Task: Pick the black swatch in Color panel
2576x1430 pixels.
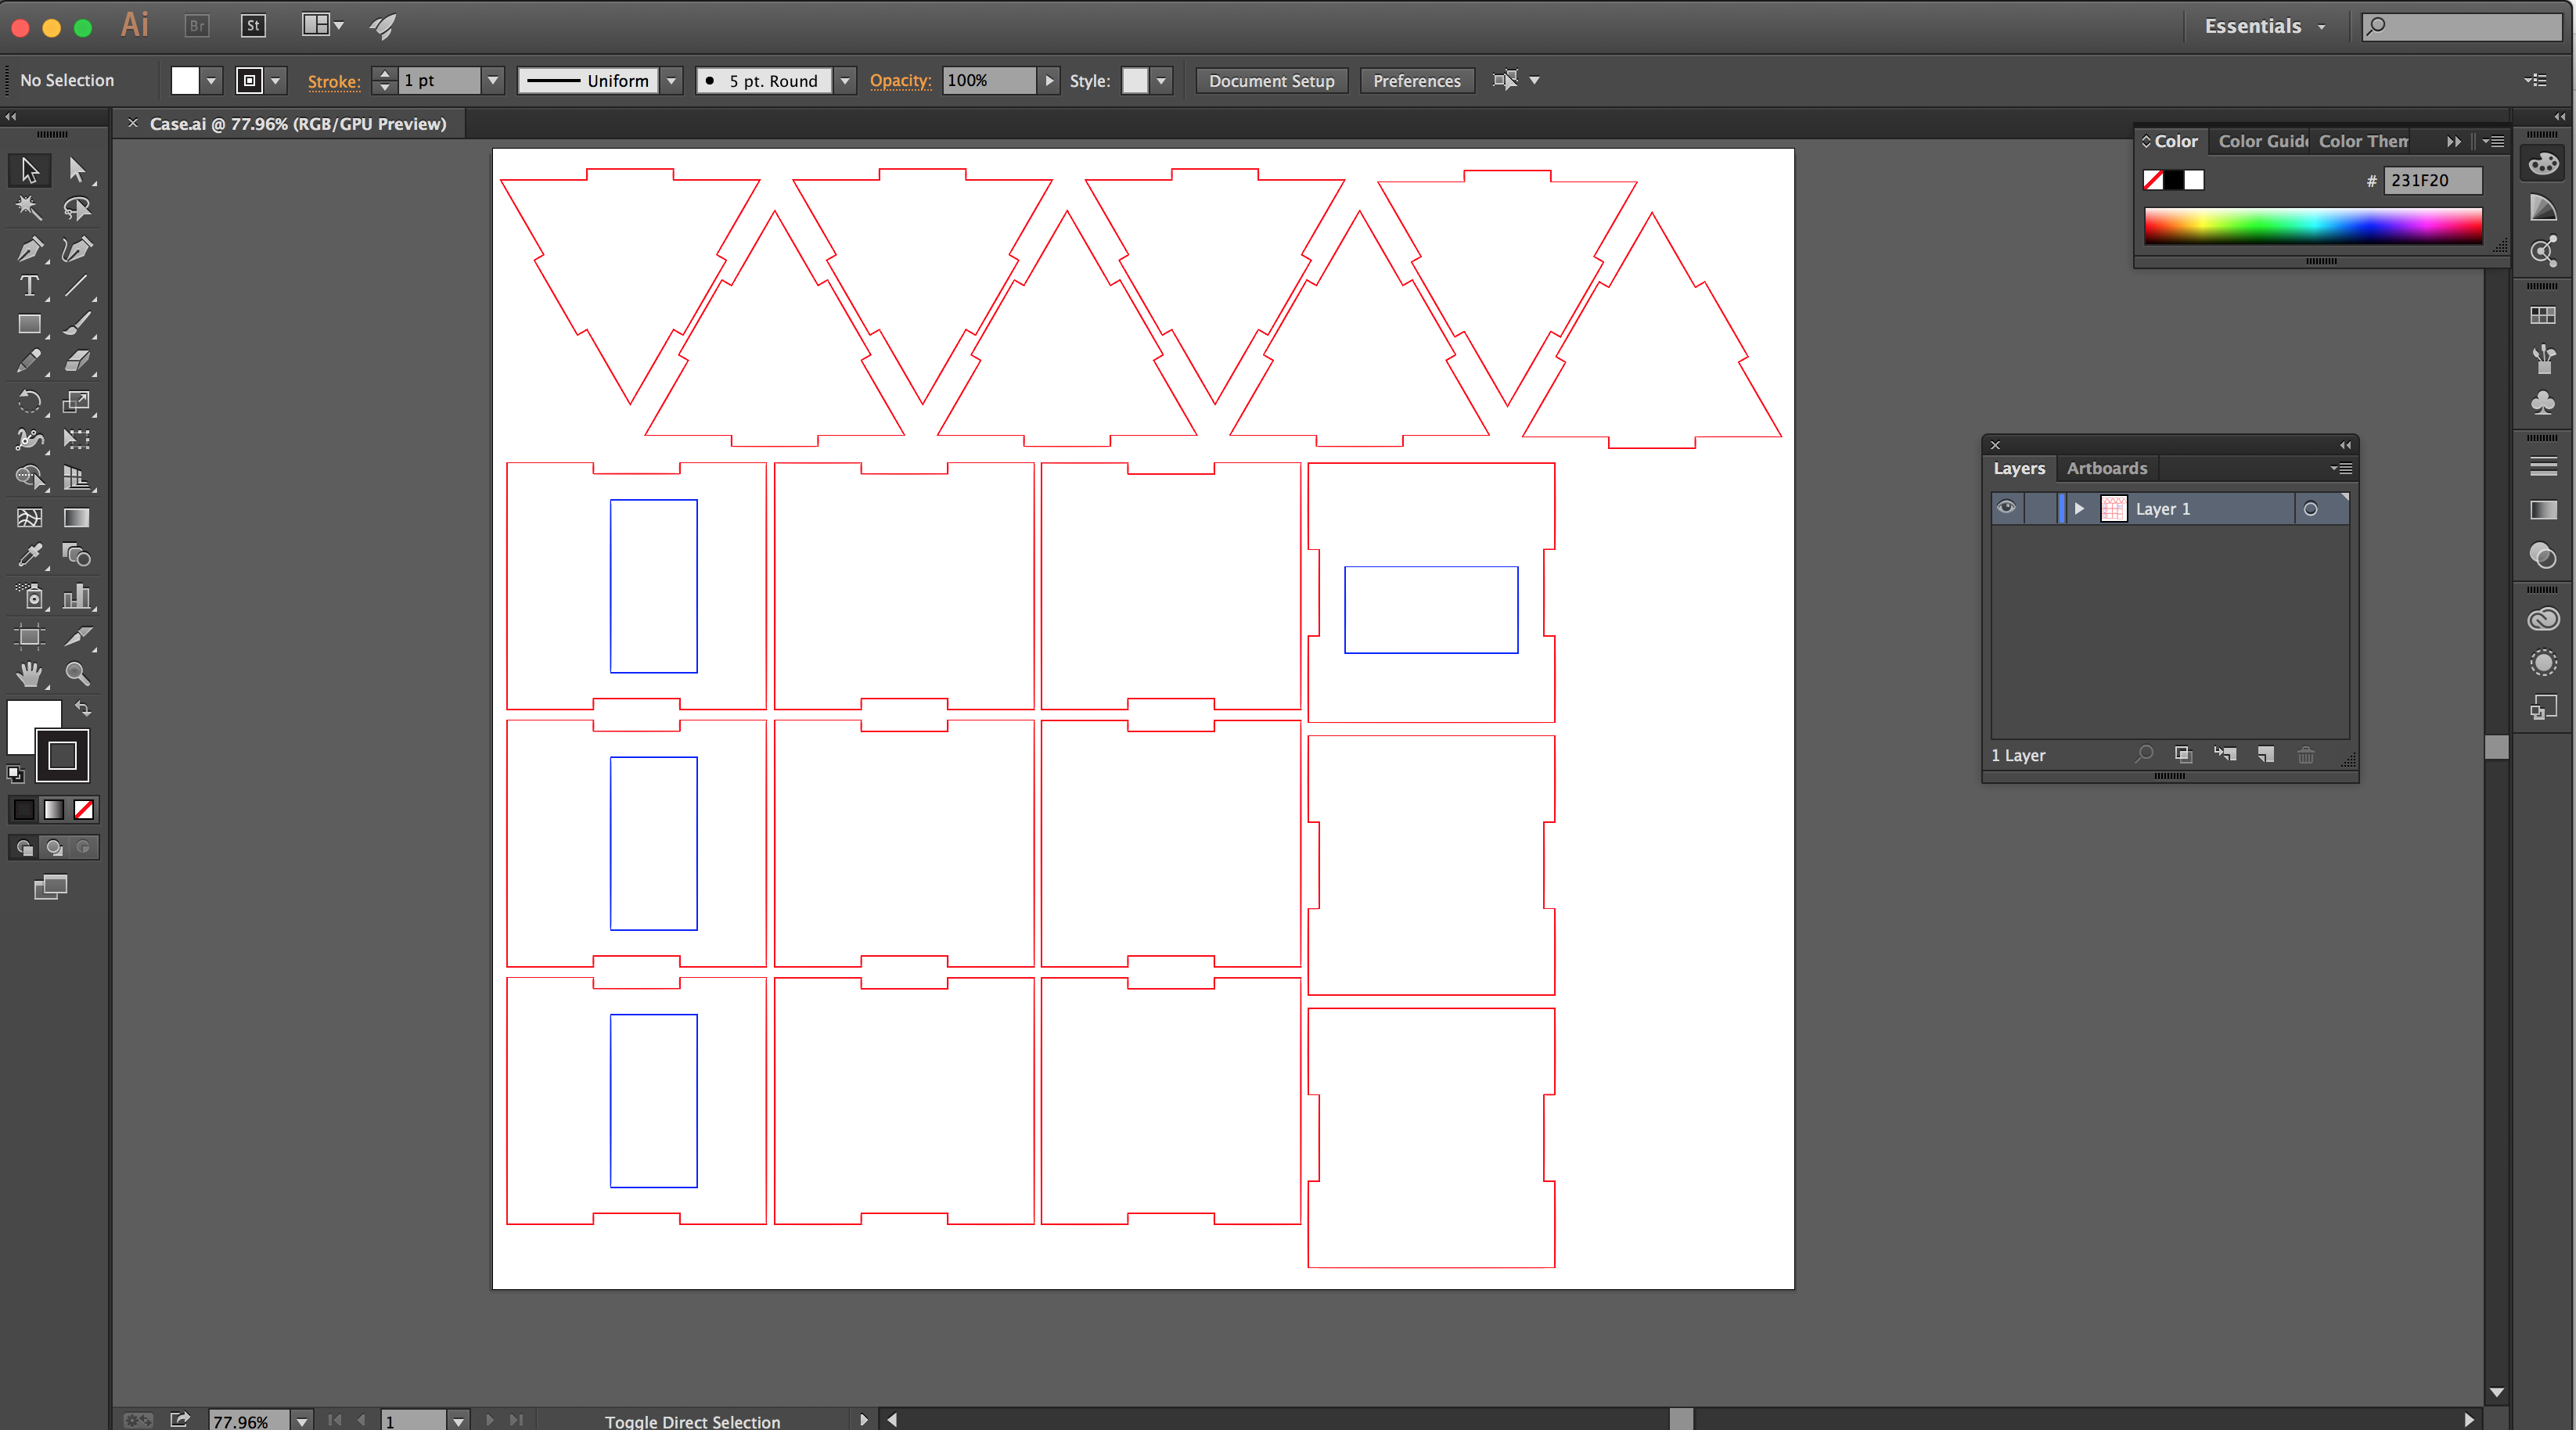Action: point(2173,180)
